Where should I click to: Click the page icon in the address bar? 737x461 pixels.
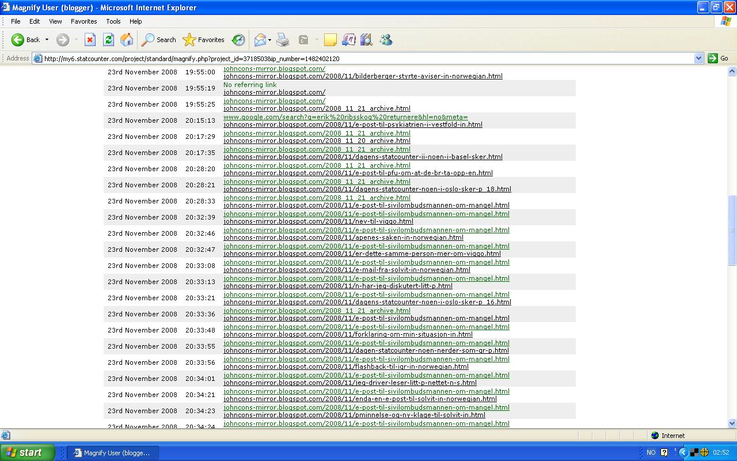click(37, 58)
